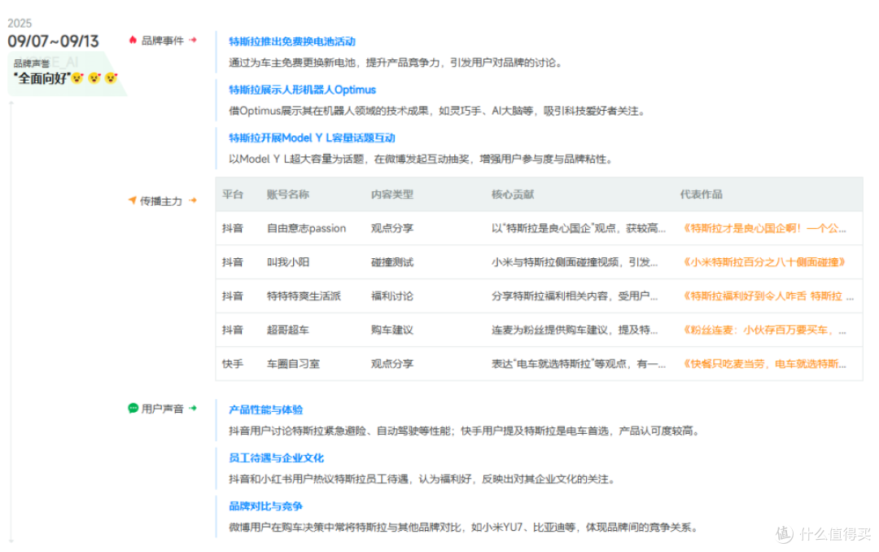Open link 特斯拉推出免费换电池活动

(x=292, y=42)
